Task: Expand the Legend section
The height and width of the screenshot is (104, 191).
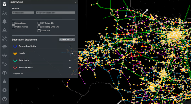Action: (18, 73)
